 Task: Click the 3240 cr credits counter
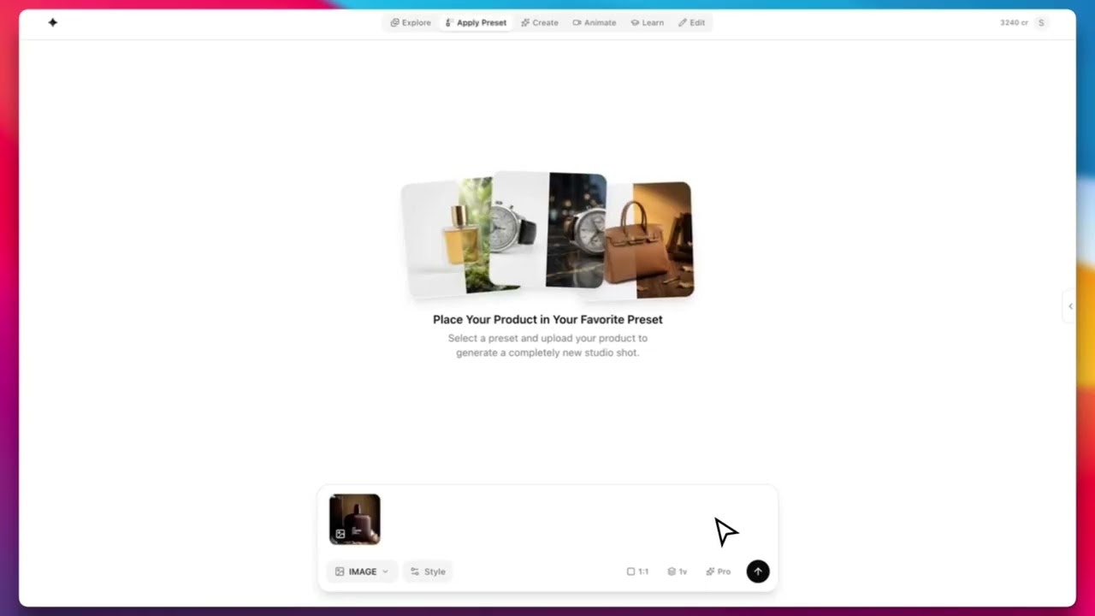tap(1014, 23)
